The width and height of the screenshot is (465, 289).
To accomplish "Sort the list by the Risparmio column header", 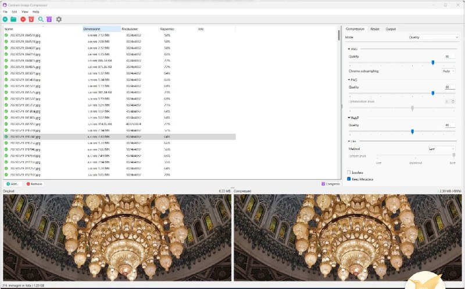I will (x=167, y=28).
